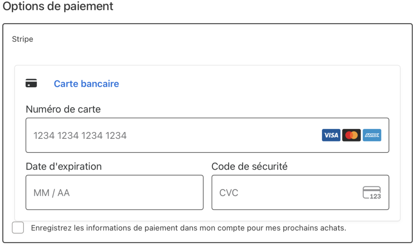Click the MM / AA placeholder text

(52, 193)
